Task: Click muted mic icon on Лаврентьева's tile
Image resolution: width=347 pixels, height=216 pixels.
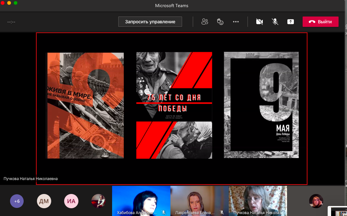Action: pyautogui.click(x=222, y=212)
